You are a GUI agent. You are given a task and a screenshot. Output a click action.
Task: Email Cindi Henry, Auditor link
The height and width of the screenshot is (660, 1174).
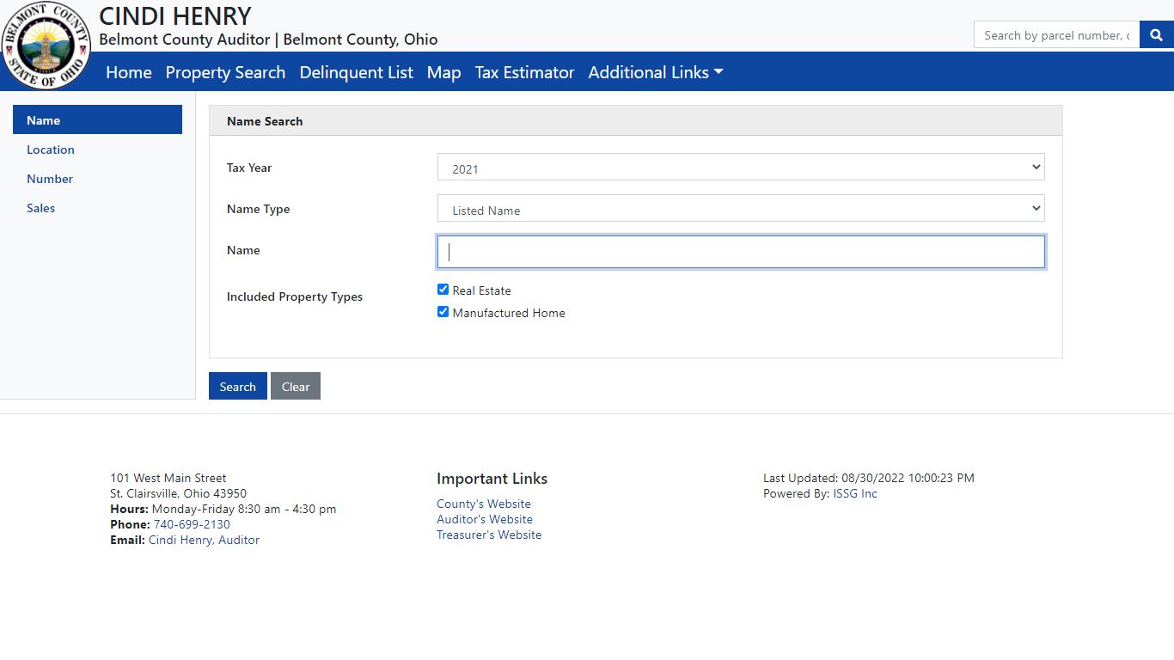point(204,540)
